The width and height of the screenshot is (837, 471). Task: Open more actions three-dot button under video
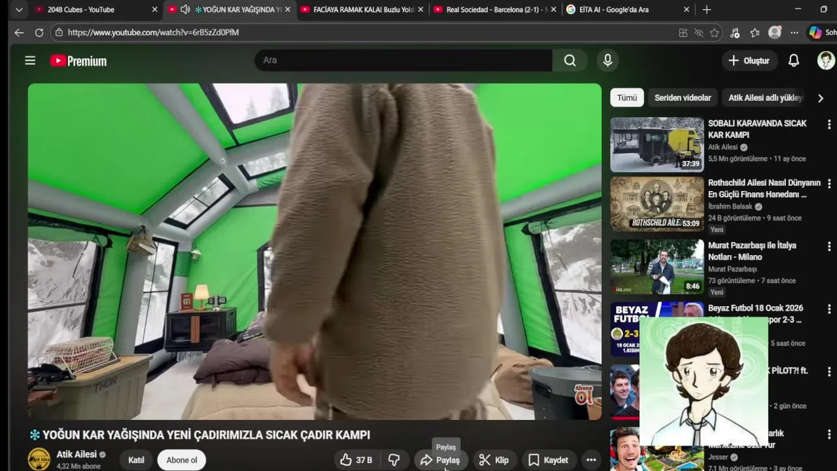591,460
